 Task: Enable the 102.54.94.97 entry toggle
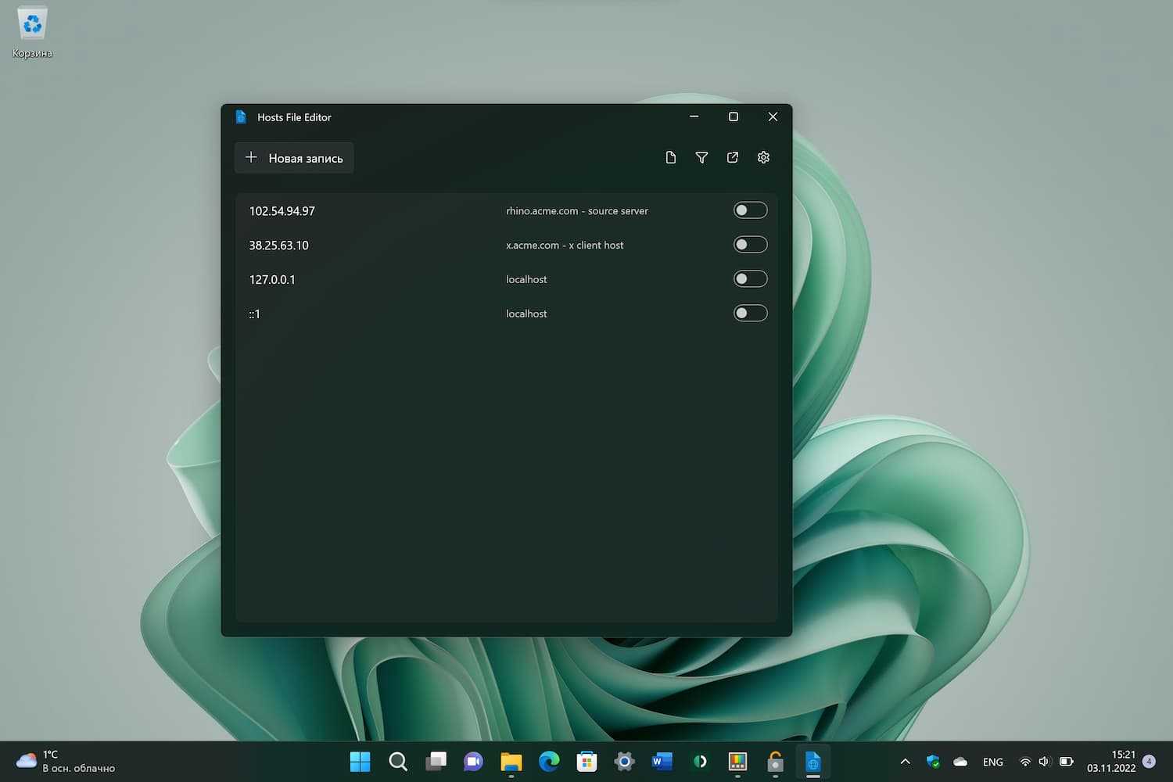tap(750, 210)
